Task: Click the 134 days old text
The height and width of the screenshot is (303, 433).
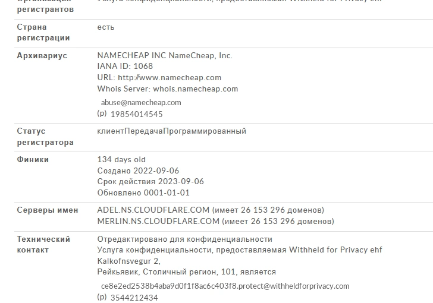Action: (121, 159)
